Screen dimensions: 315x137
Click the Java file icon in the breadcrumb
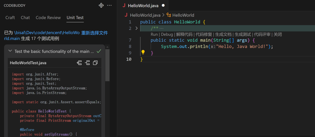(126, 15)
